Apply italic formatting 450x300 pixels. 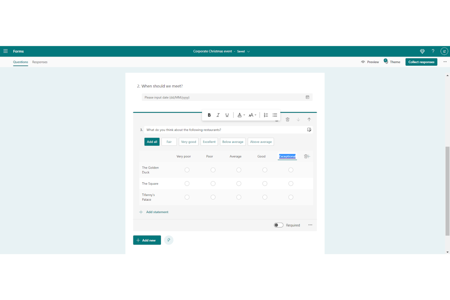[218, 115]
